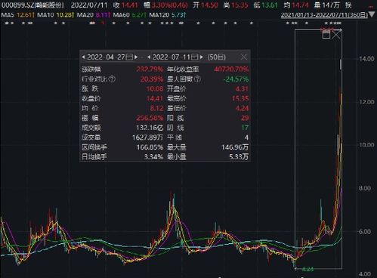Show help for 最大回撤 question mark
This screenshot has width=377, height=278.
(x=198, y=79)
